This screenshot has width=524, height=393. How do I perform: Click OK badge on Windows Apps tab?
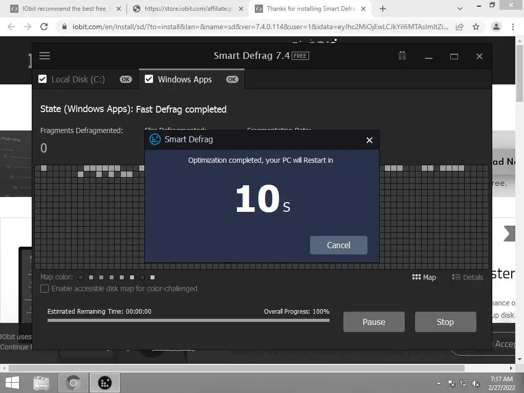[232, 79]
